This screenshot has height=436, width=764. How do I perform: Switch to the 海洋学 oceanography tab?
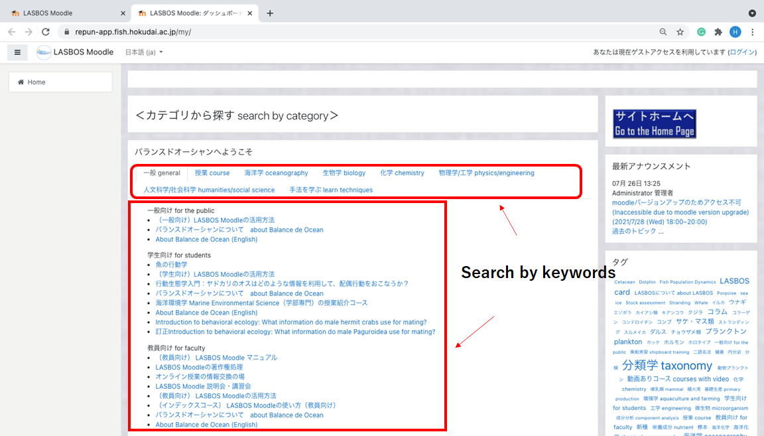pyautogui.click(x=277, y=173)
